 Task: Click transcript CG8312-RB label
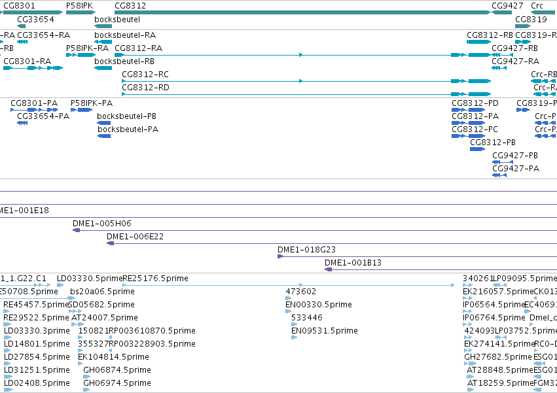tap(490, 35)
